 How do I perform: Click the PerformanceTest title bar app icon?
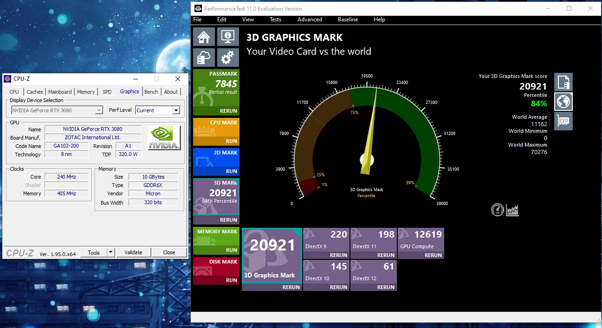tap(198, 8)
